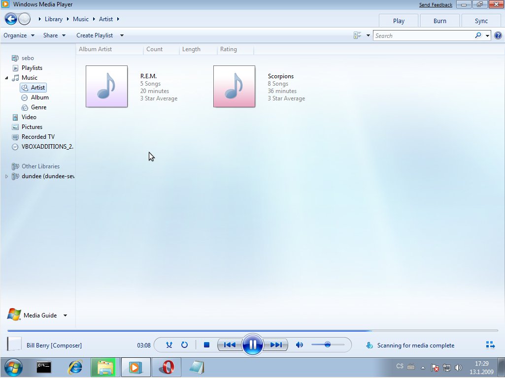Pause the current song

coord(252,345)
